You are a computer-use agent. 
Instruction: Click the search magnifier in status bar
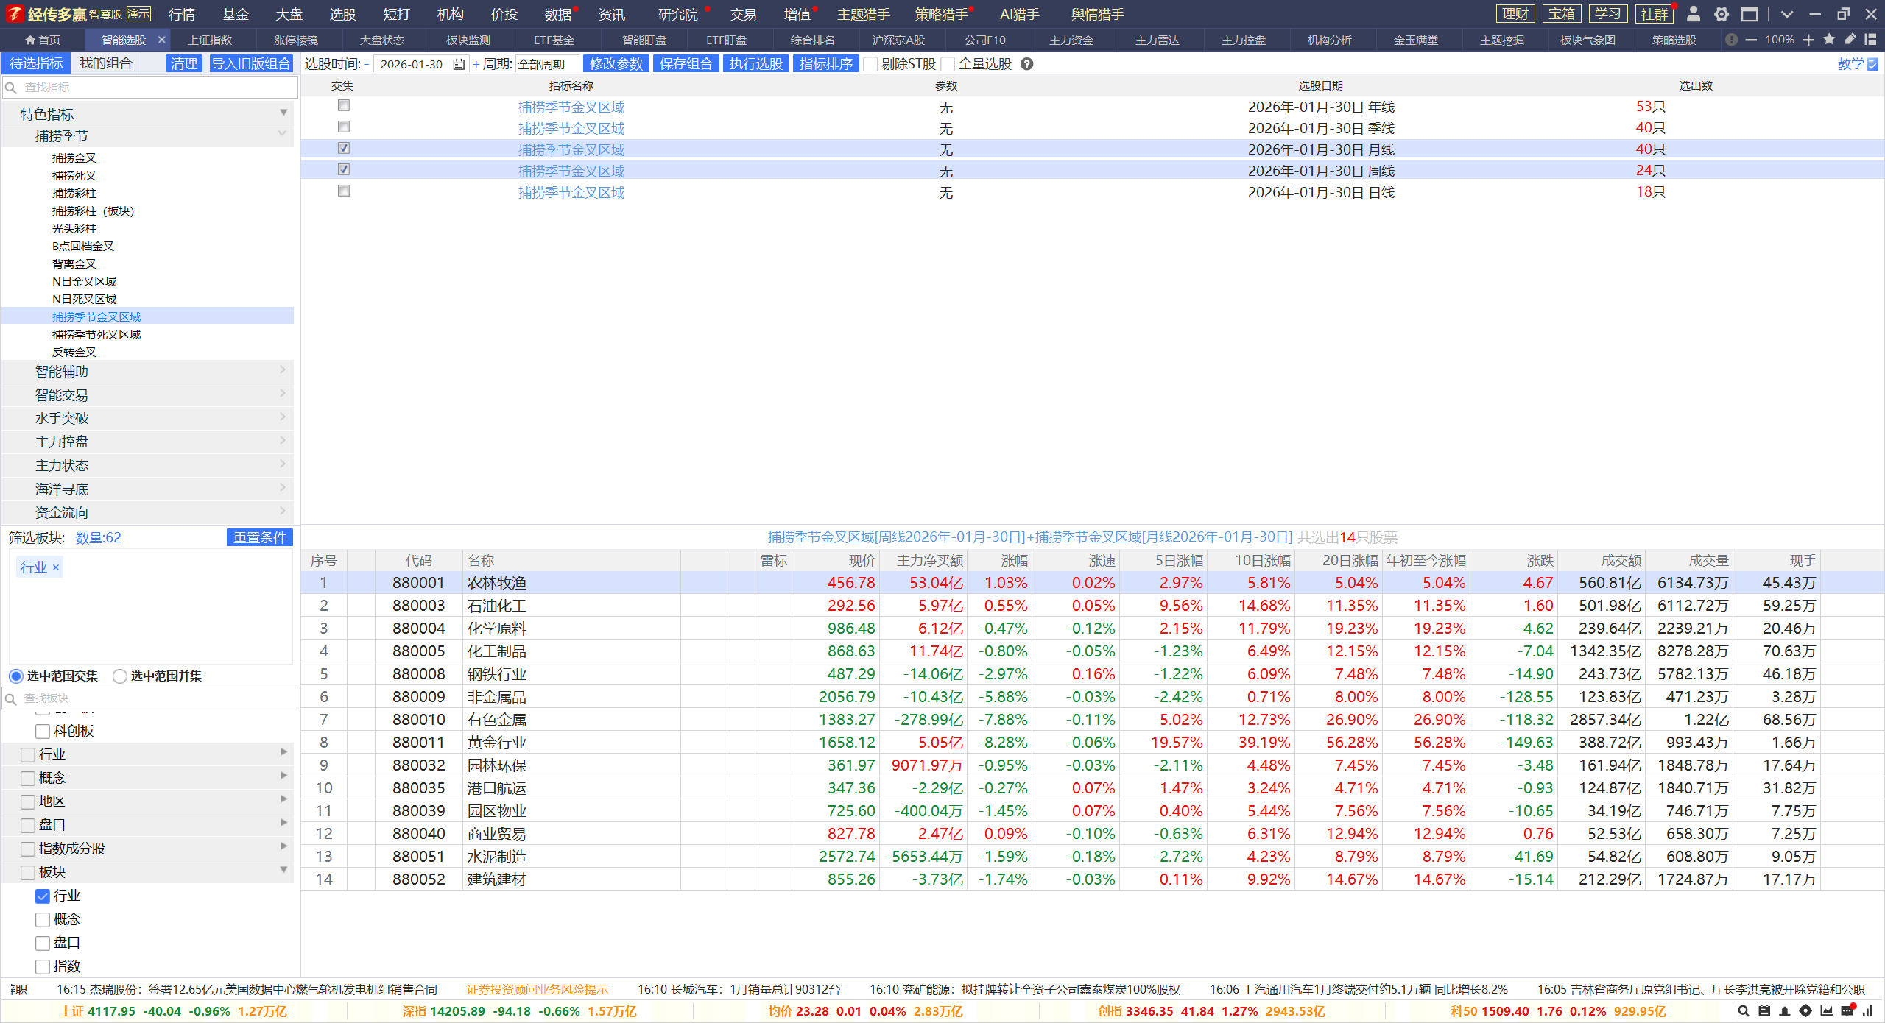1743,1011
